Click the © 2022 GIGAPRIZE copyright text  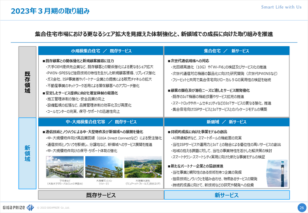click(x=53, y=207)
